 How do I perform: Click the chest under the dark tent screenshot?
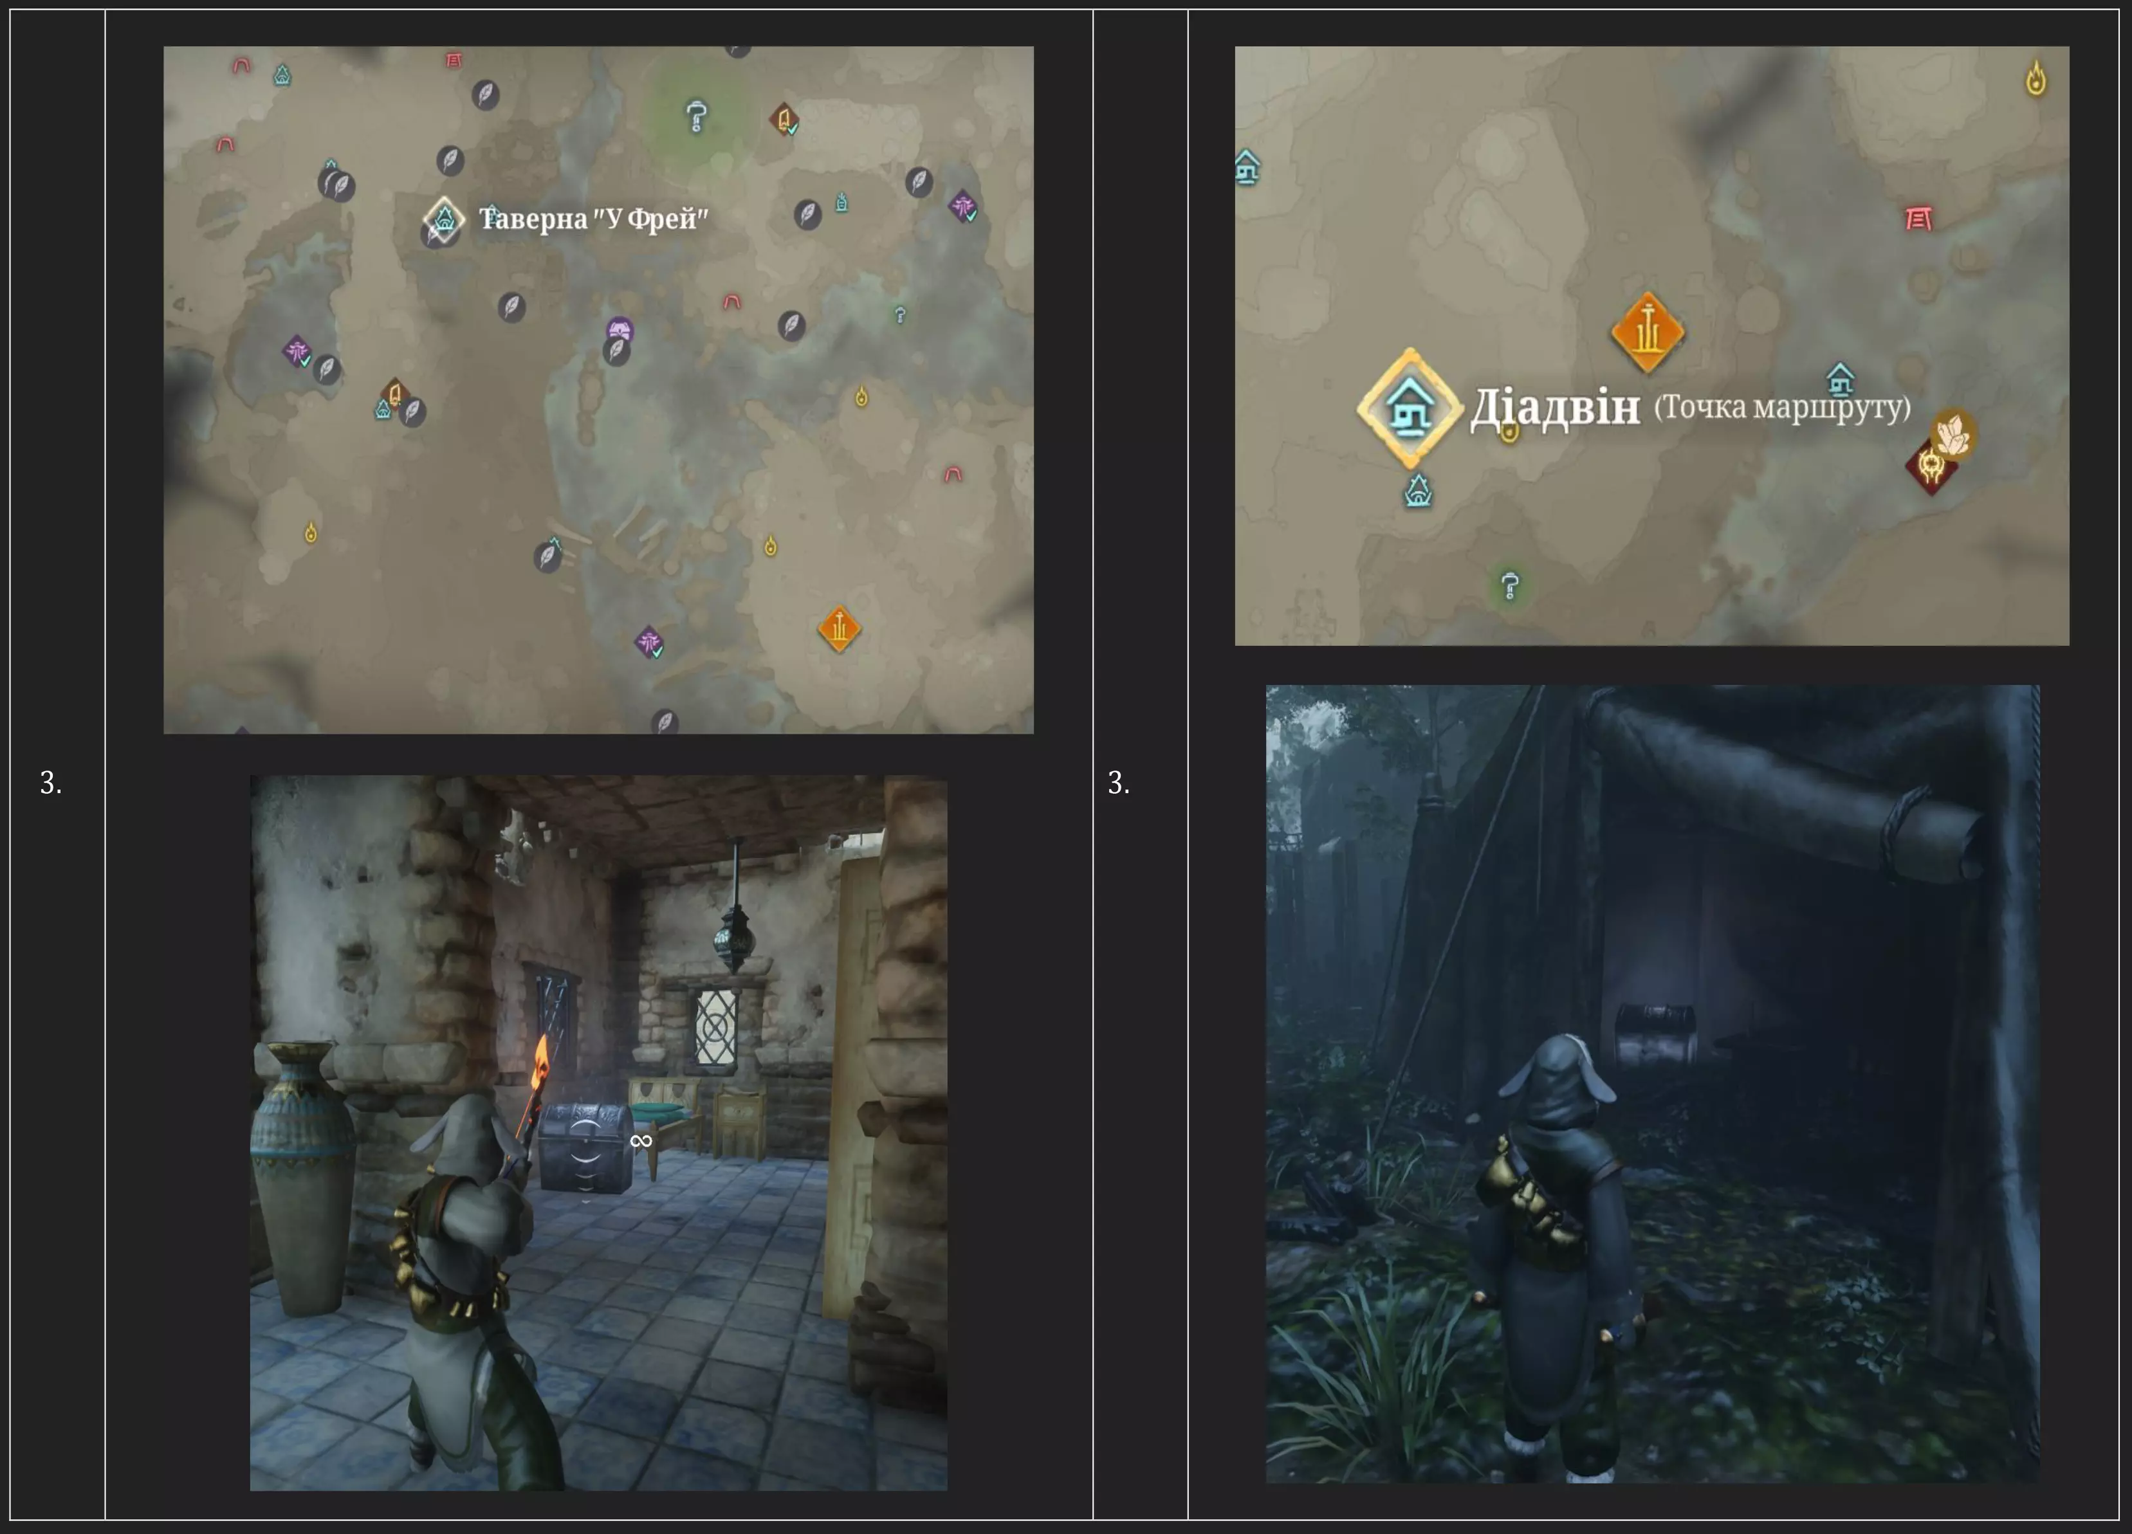coord(1657,1035)
